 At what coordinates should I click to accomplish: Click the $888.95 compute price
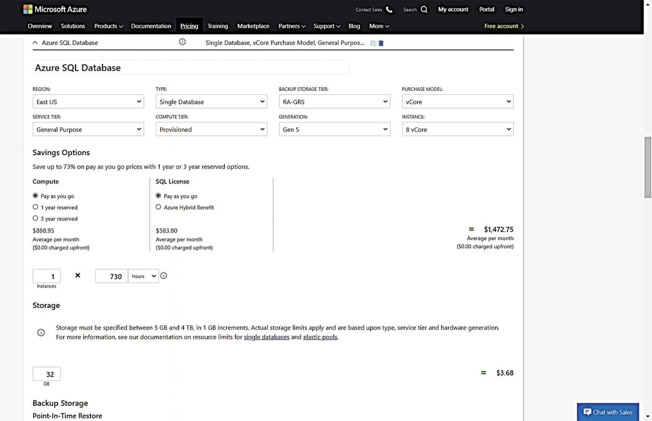(x=43, y=230)
